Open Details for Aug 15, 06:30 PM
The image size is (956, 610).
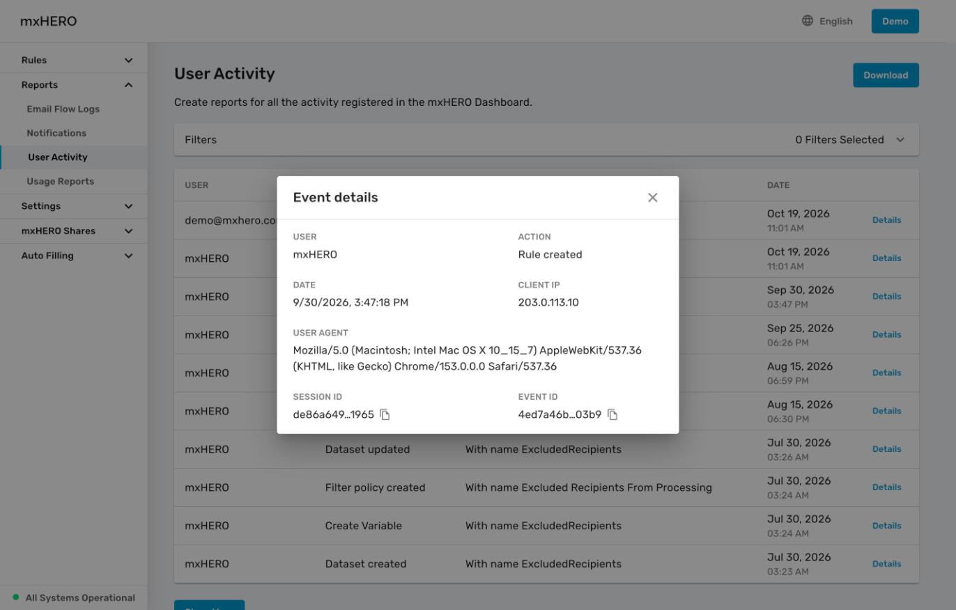pos(886,412)
